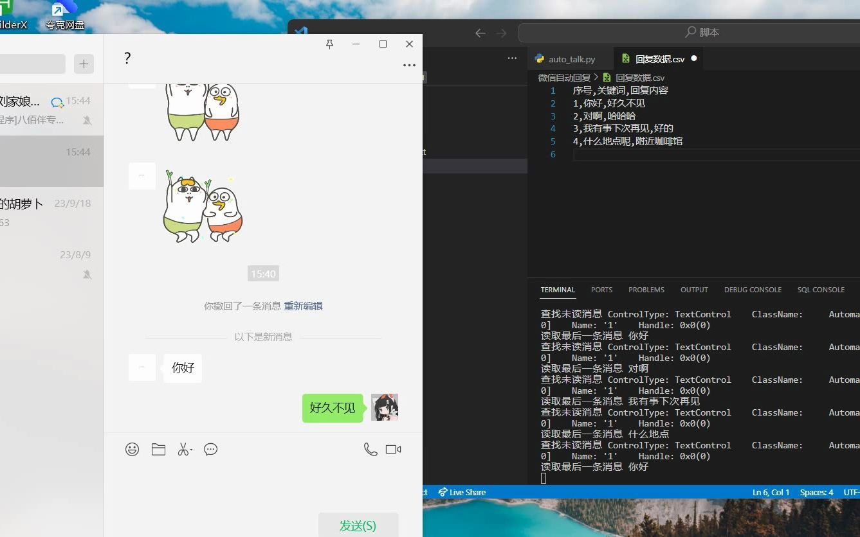Open the WeChat more options ellipsis menu

pos(409,65)
